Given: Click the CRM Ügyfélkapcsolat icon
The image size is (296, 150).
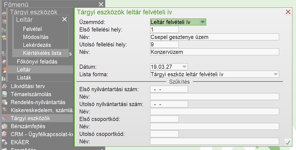Looking at the screenshot, I should click(x=4, y=134).
